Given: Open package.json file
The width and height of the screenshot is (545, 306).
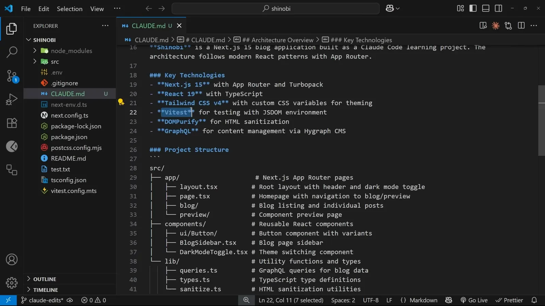Looking at the screenshot, I should [70, 137].
